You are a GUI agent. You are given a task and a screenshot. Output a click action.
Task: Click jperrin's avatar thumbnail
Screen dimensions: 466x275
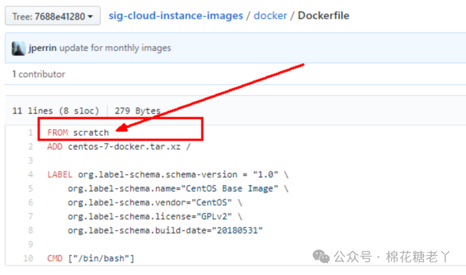click(x=18, y=48)
